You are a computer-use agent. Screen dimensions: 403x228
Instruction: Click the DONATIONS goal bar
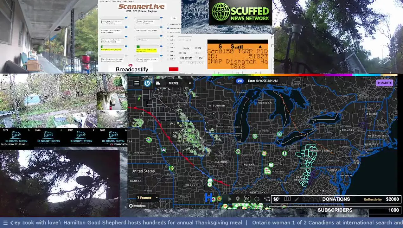[336, 199]
